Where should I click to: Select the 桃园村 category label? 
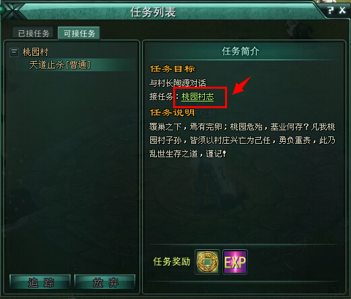(36, 52)
